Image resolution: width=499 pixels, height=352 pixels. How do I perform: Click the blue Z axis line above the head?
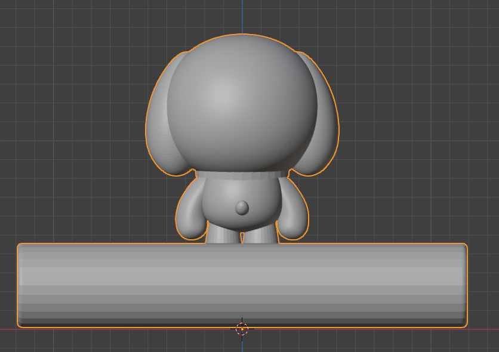(242, 15)
